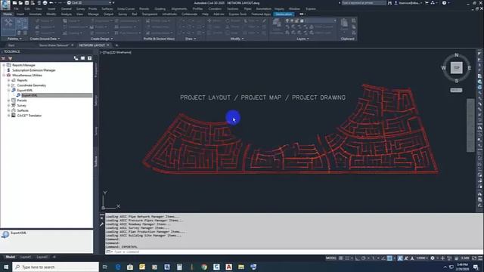
Task: Click the Toolspace help icon
Action: coord(89,58)
